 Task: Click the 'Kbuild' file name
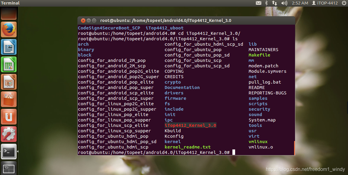pos(173,131)
